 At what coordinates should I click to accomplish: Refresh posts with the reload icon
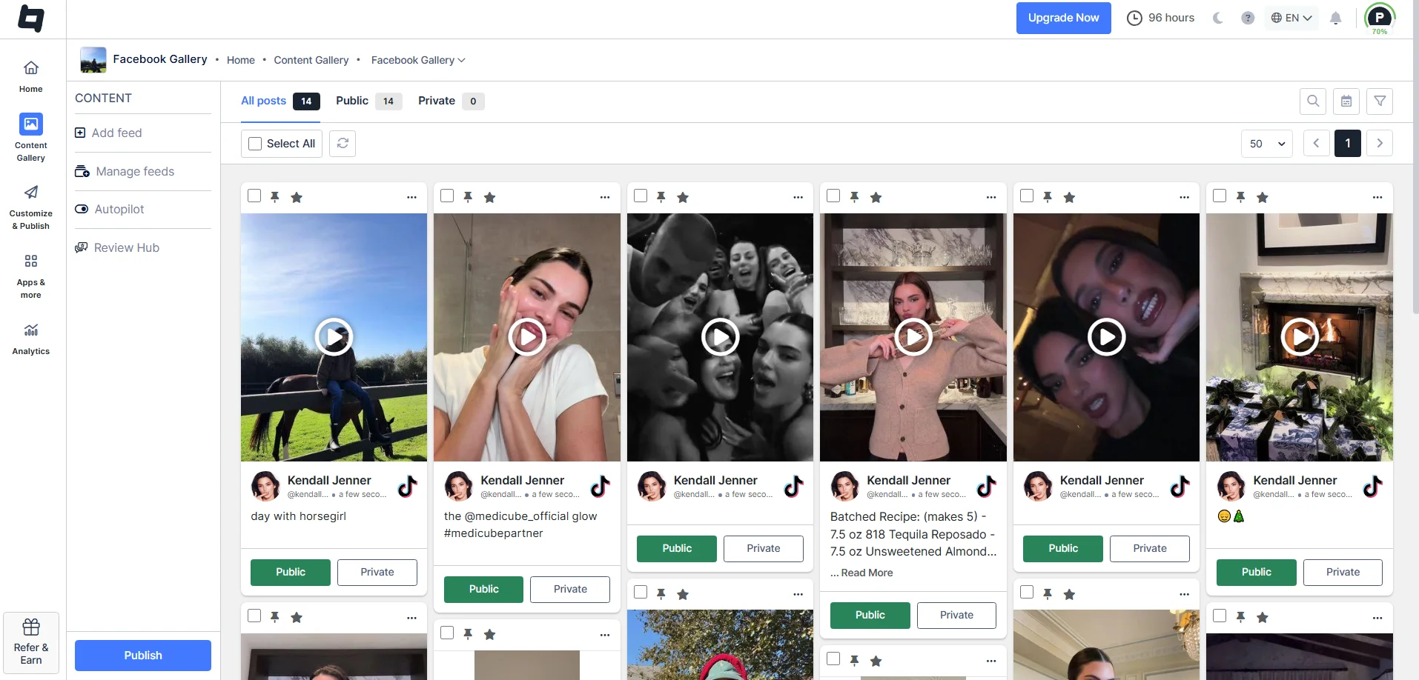pos(343,144)
